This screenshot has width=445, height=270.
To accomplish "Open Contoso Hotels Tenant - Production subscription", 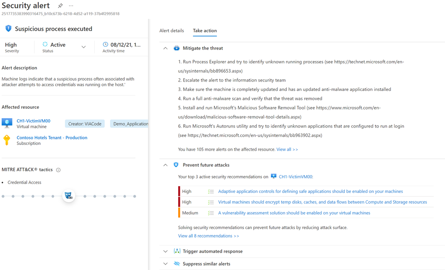I will [52, 137].
